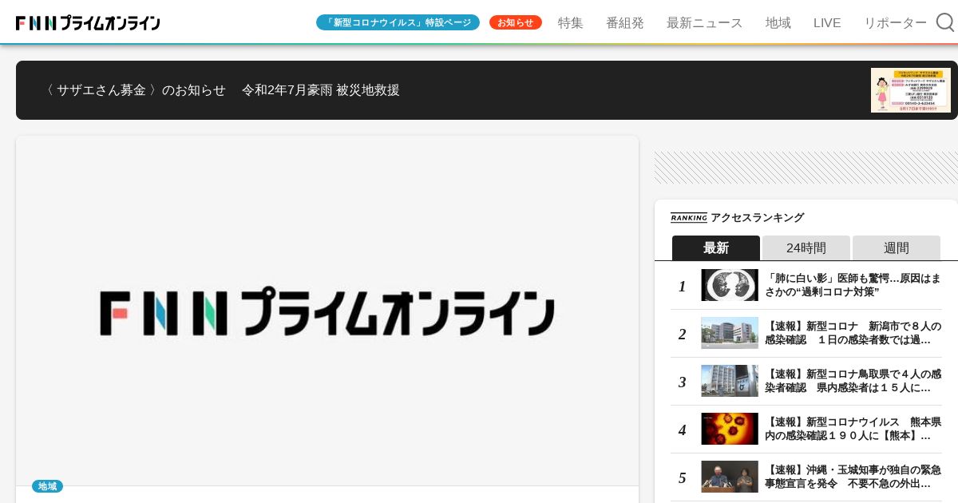
Task: Go to the 番組発 menu item
Action: tap(625, 23)
